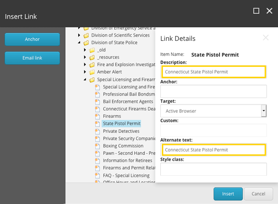Click the page icon beside Boxing Commission
The width and height of the screenshot is (278, 204).
98,146
